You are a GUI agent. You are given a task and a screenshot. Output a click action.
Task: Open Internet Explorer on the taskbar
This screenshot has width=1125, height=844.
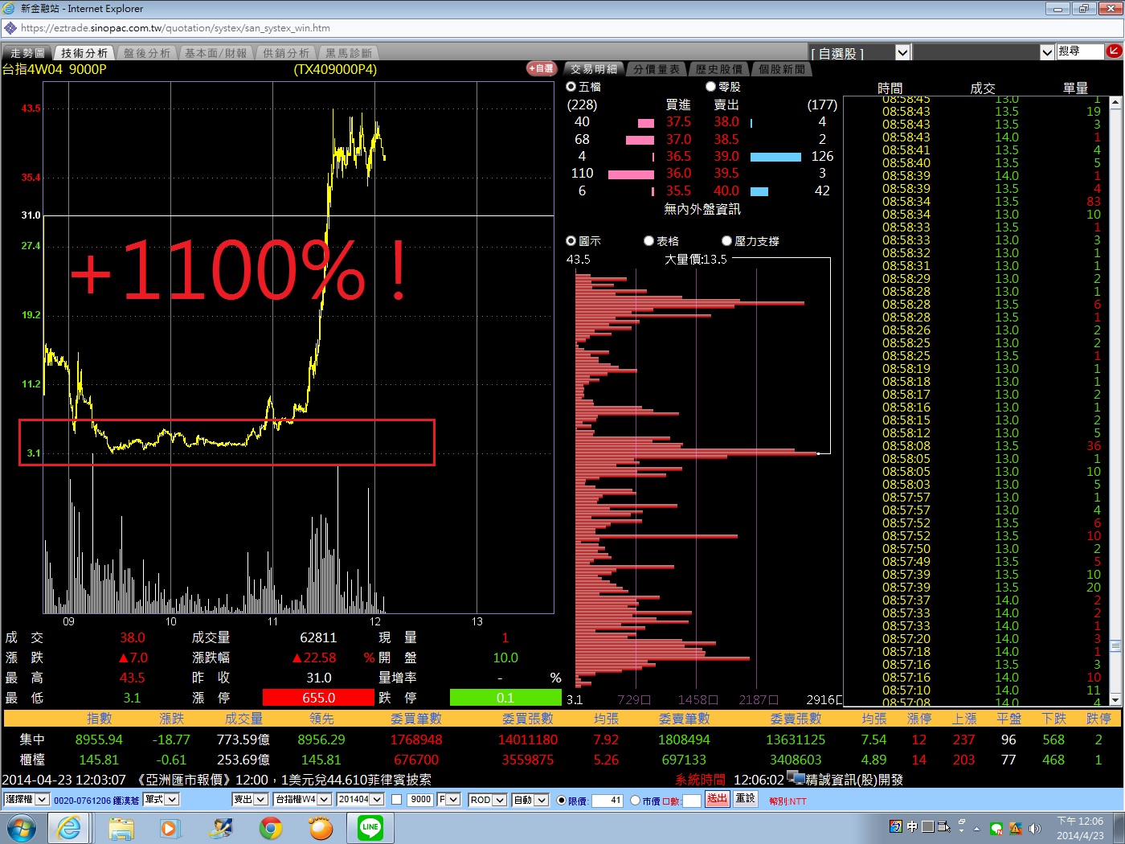click(x=70, y=828)
